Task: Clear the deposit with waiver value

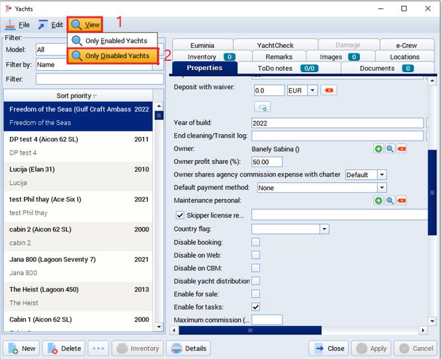Action: [329, 91]
